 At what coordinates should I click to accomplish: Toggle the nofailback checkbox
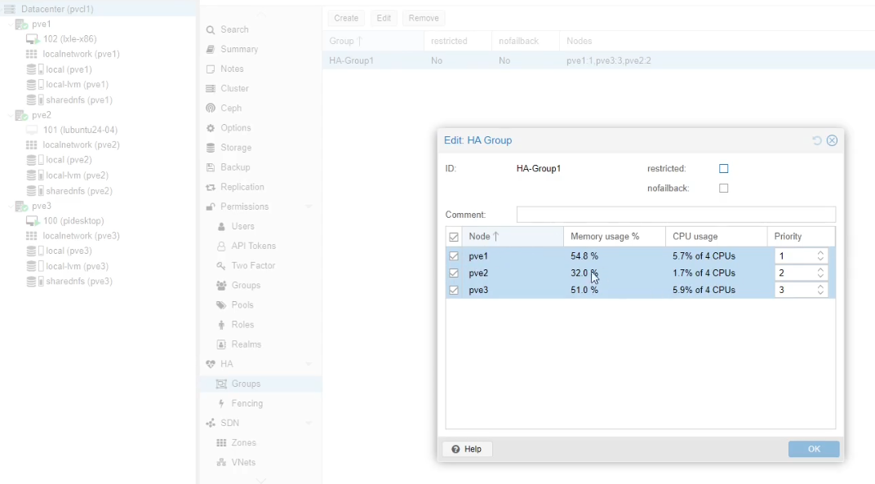coord(723,189)
